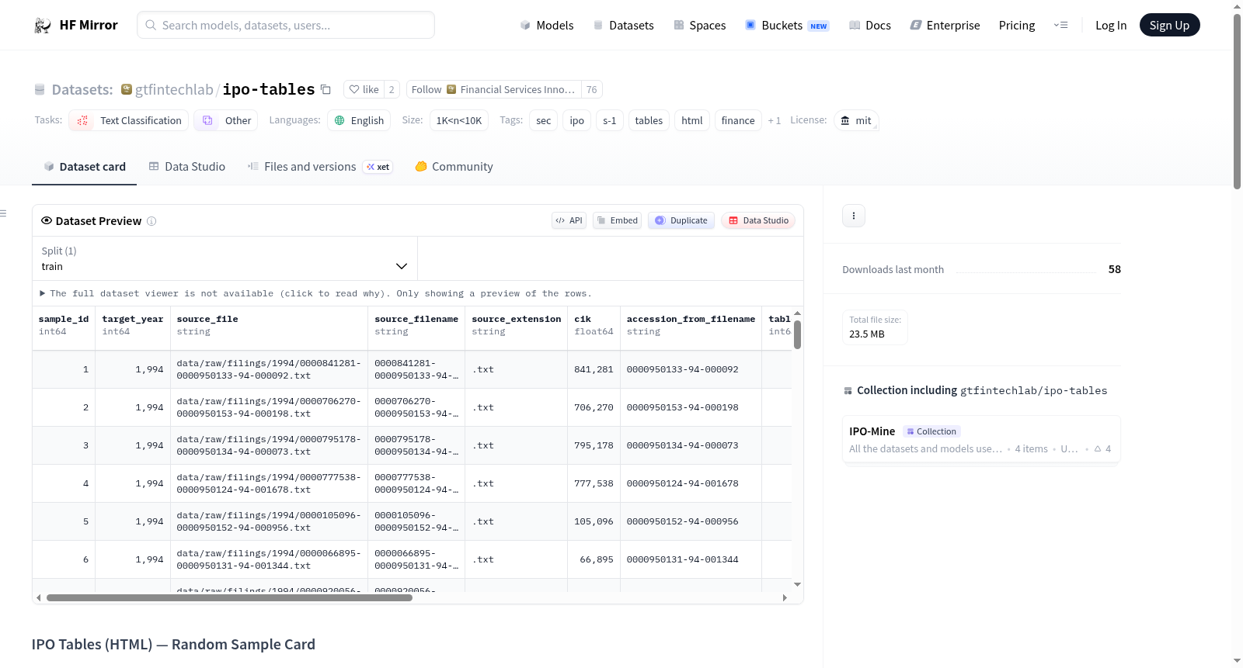Expand the dataset viewer unavailable notice

tap(315, 293)
